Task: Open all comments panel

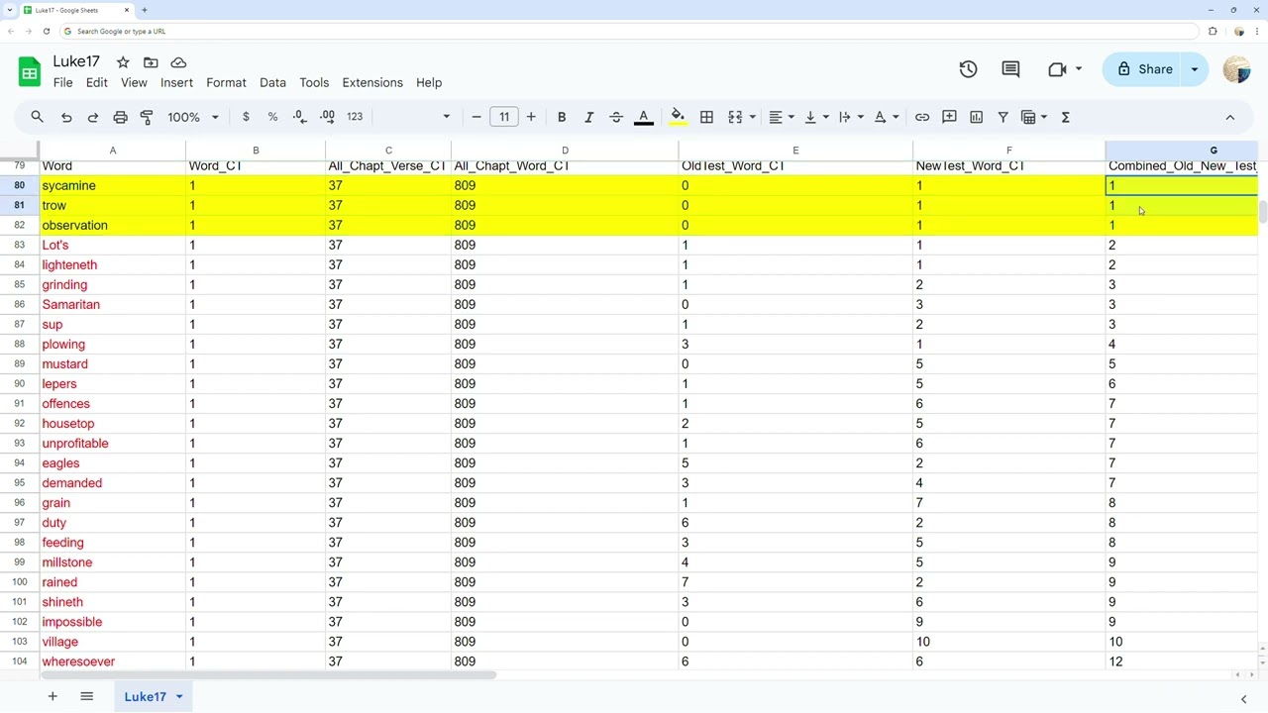Action: coord(1010,69)
